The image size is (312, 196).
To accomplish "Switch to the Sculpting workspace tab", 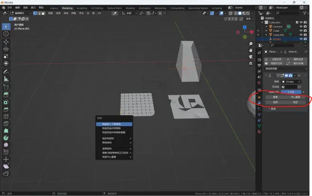I will point(82,8).
